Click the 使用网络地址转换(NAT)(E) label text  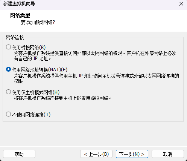[x=40, y=70]
